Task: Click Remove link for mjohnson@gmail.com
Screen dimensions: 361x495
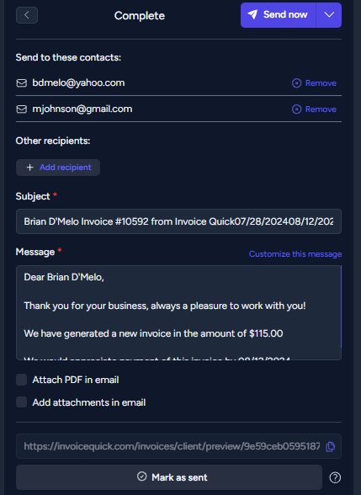Action: 321,109
